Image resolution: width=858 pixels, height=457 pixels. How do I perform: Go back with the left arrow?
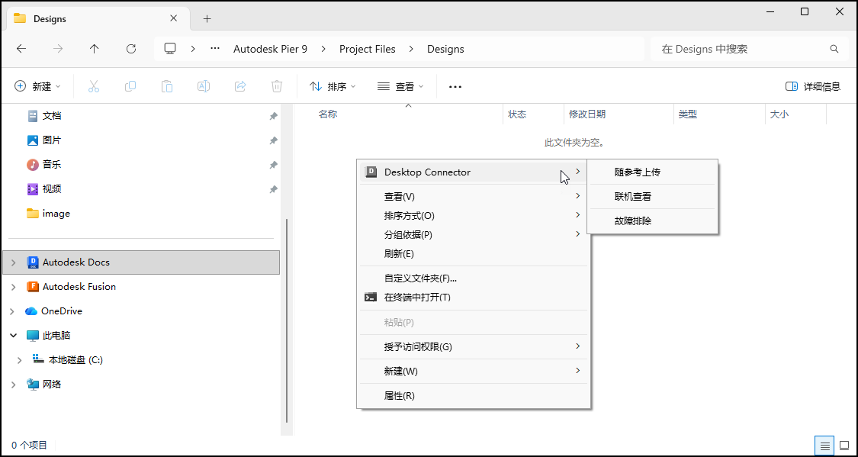21,49
